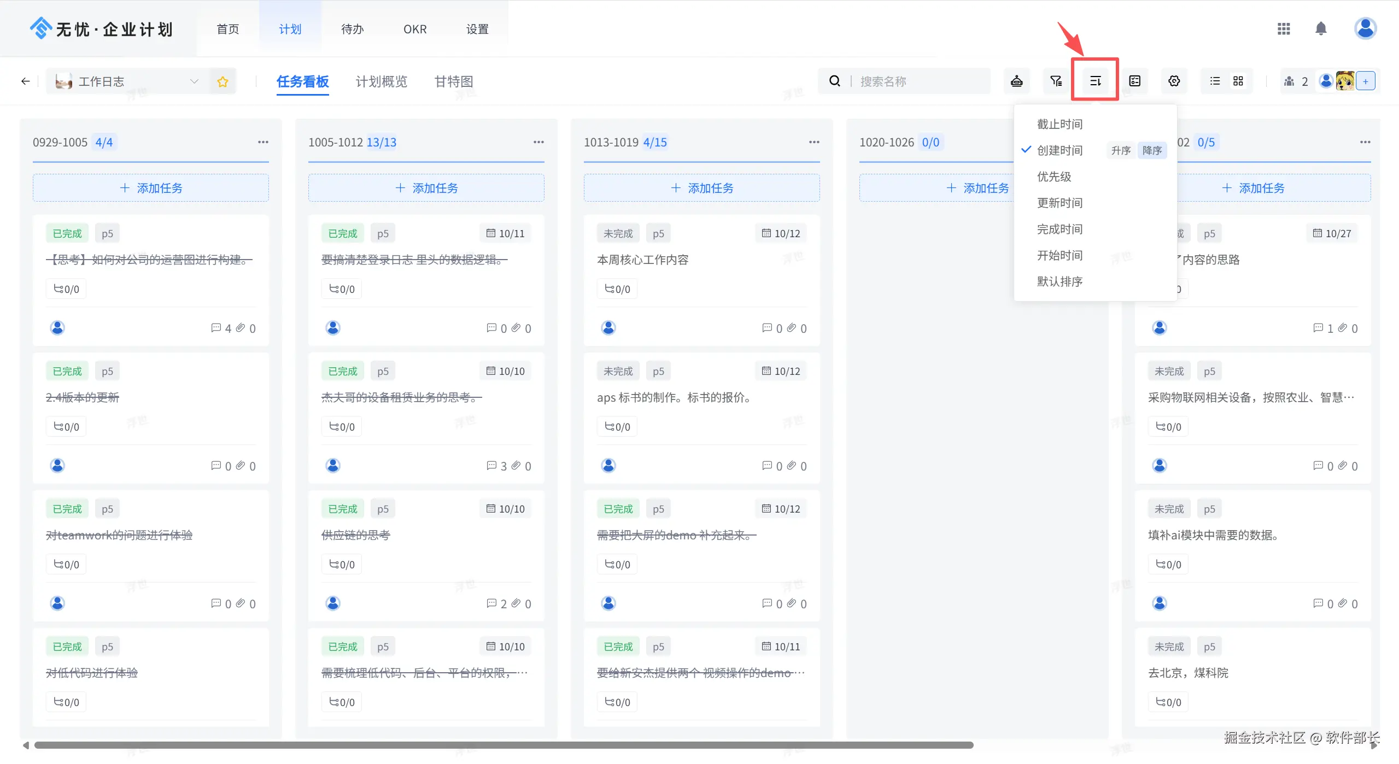Click the back arrow beside 工作日志
This screenshot has width=1399, height=764.
tap(25, 81)
